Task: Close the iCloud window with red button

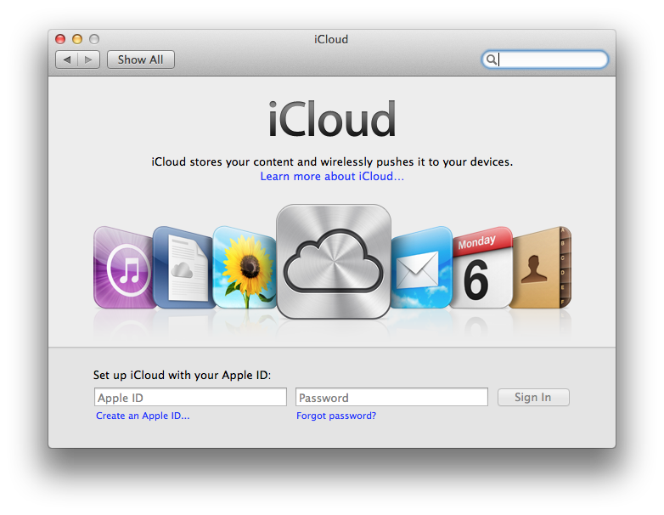Action: [60, 39]
